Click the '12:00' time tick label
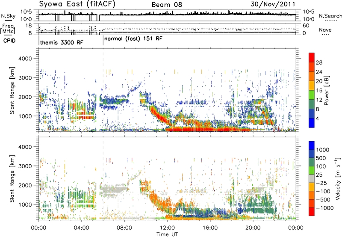Viewport: 342px width, 237px height. tap(167, 228)
